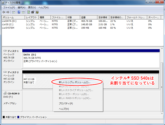Click the 83 % free percentage cell

pos(113,28)
